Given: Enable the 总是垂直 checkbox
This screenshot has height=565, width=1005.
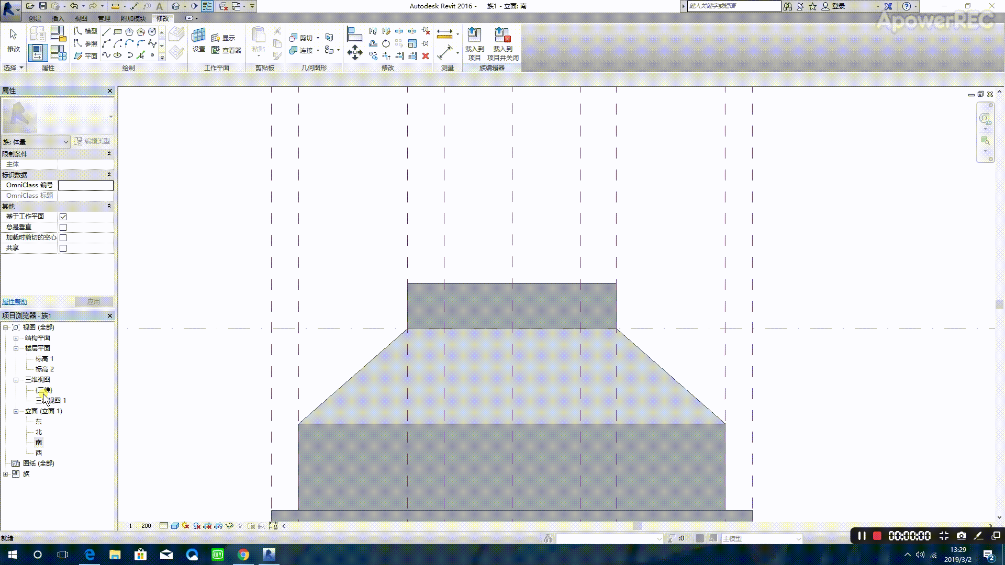Looking at the screenshot, I should coord(63,227).
